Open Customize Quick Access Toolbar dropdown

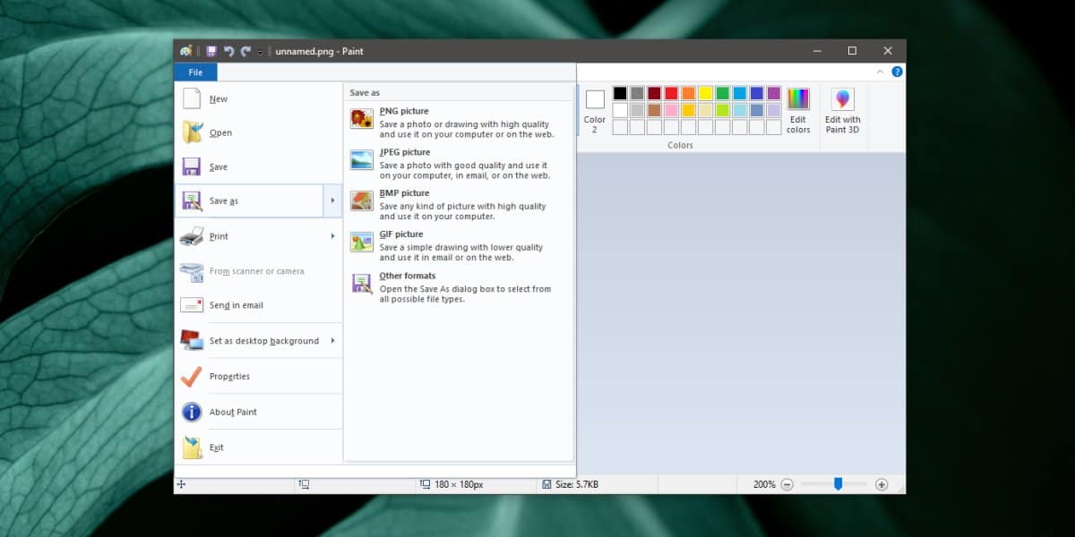(260, 52)
